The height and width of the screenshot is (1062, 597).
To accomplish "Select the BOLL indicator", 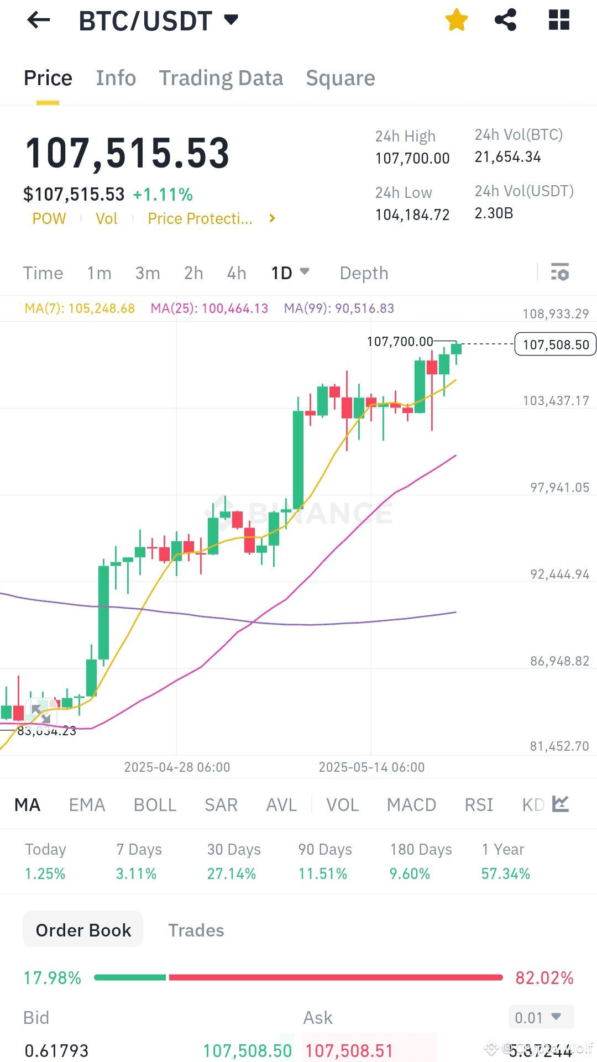I will tap(155, 805).
